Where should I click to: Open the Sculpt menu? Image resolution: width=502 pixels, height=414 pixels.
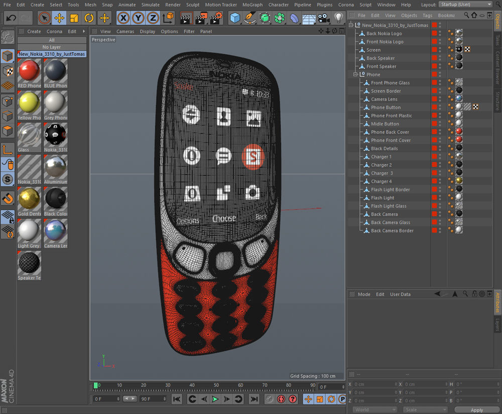pyautogui.click(x=193, y=5)
